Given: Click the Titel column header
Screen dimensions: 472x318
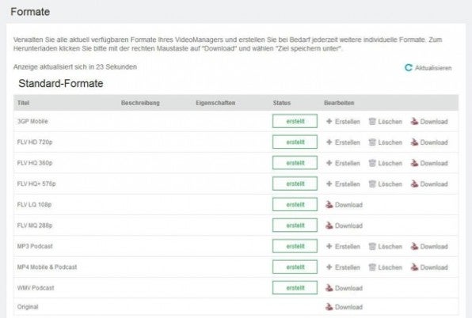Looking at the screenshot, I should click(23, 103).
